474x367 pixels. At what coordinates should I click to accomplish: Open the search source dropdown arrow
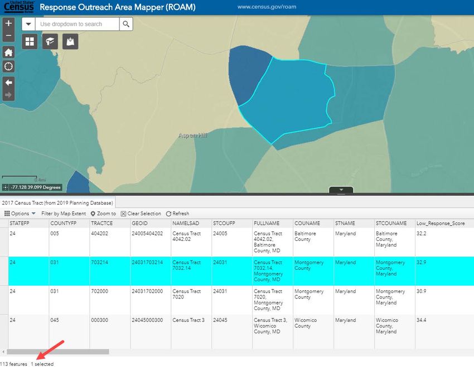coord(28,24)
